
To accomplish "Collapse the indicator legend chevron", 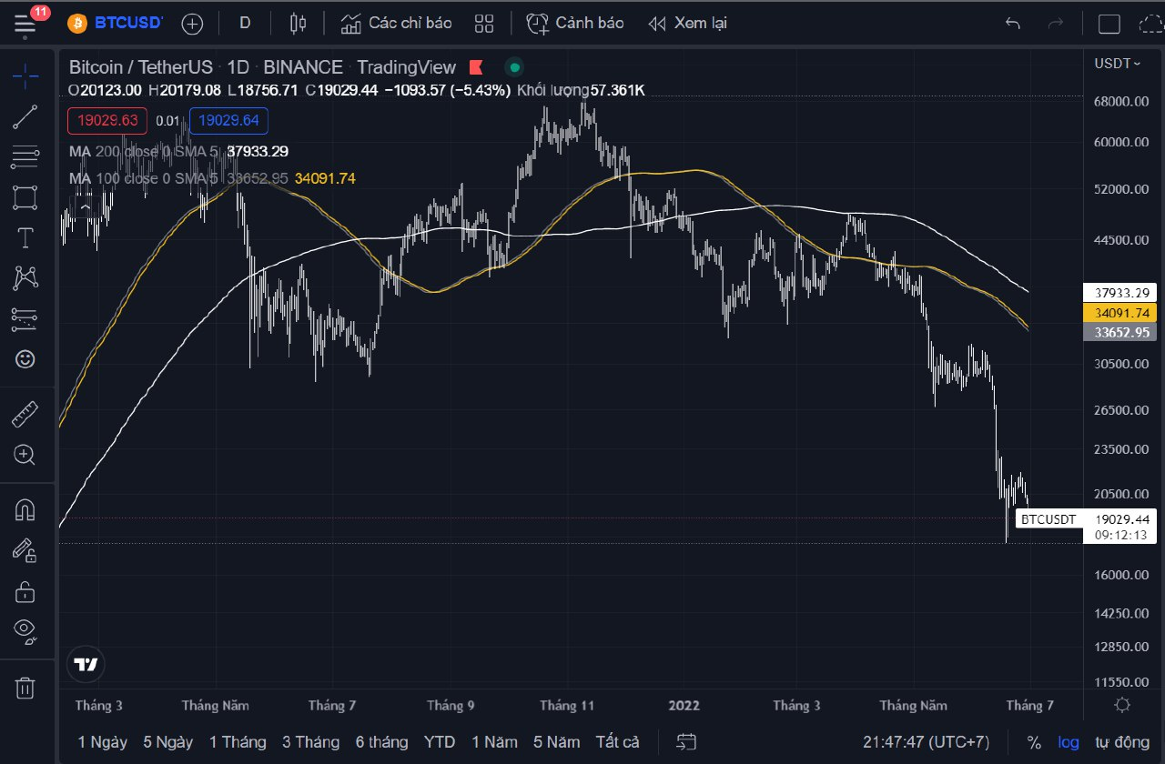I will (86, 208).
